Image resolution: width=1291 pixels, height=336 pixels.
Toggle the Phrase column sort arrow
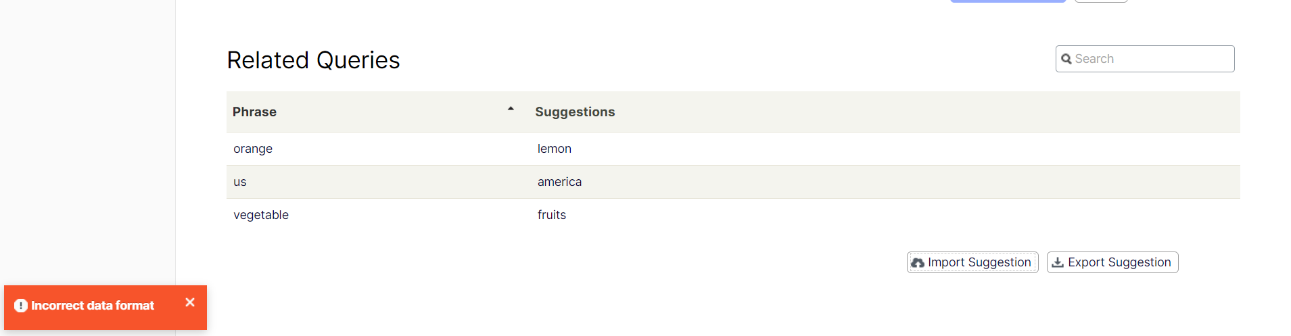511,109
